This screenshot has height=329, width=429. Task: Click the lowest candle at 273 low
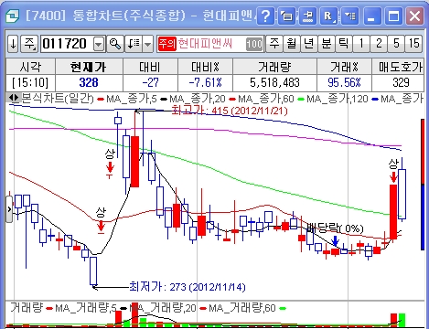click(x=93, y=271)
